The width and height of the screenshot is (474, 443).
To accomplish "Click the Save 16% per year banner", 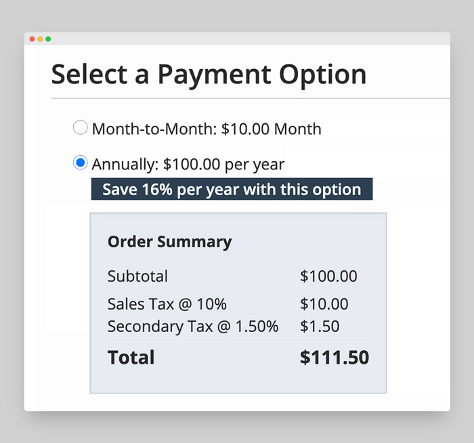I will (232, 189).
